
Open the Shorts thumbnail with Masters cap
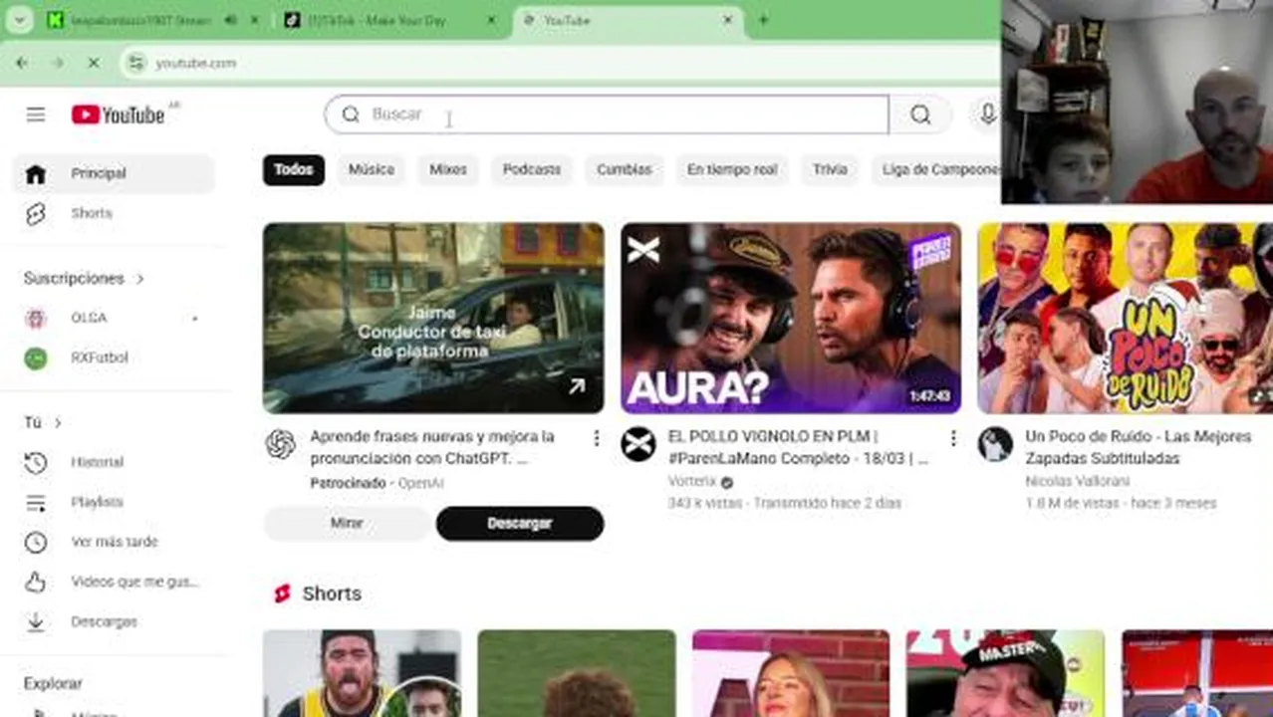click(x=1005, y=673)
